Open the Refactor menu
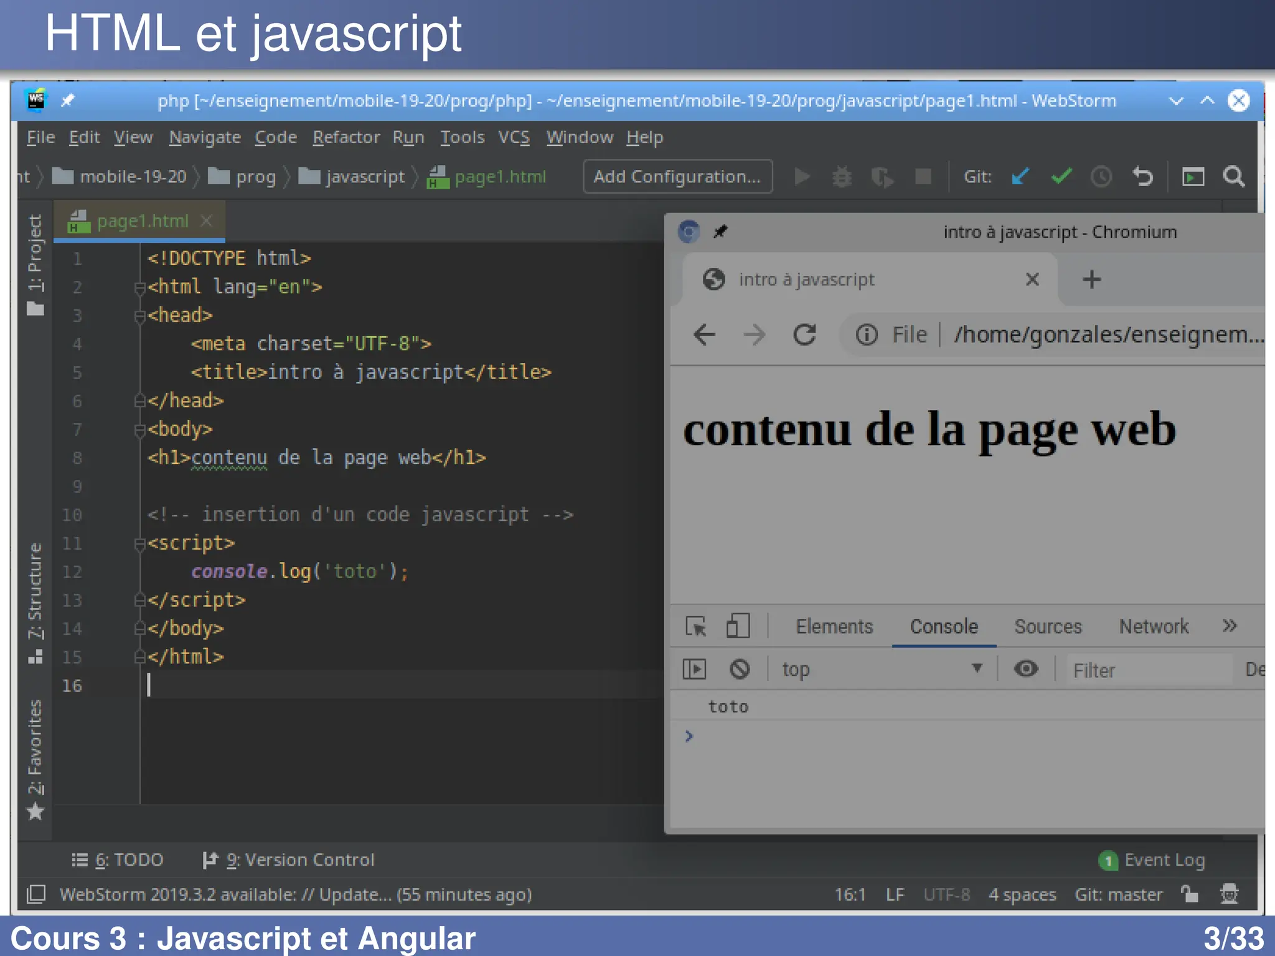The height and width of the screenshot is (956, 1275). 346,137
